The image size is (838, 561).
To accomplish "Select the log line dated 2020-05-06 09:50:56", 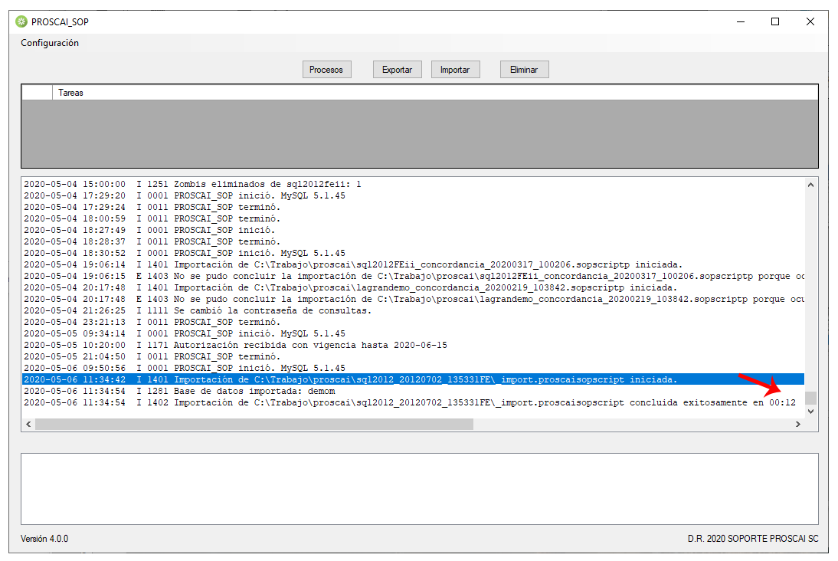I will click(x=413, y=368).
